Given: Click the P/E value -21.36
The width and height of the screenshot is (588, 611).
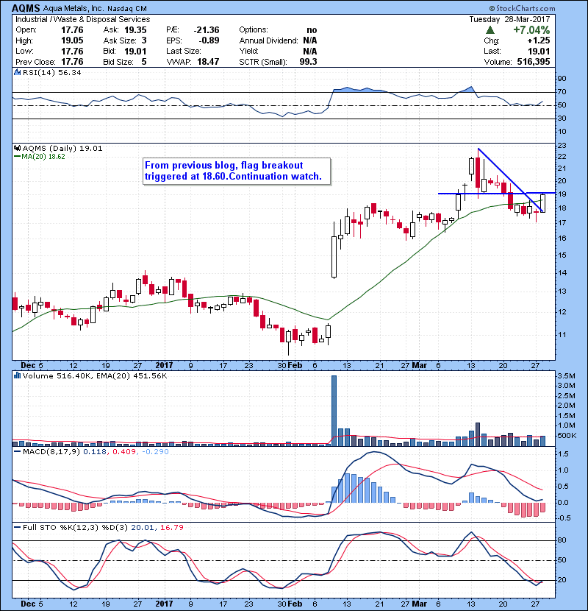Looking at the screenshot, I should (x=207, y=30).
